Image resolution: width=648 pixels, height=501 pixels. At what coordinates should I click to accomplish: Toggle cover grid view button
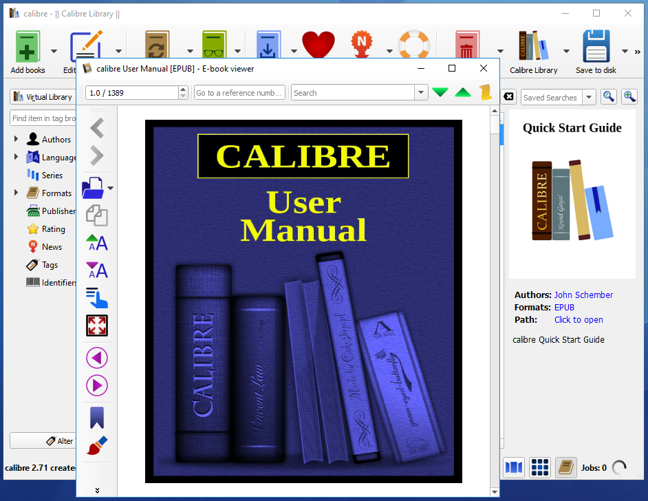tap(540, 467)
